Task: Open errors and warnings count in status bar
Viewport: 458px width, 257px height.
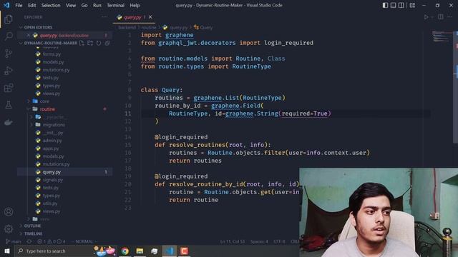Action: coord(52,241)
